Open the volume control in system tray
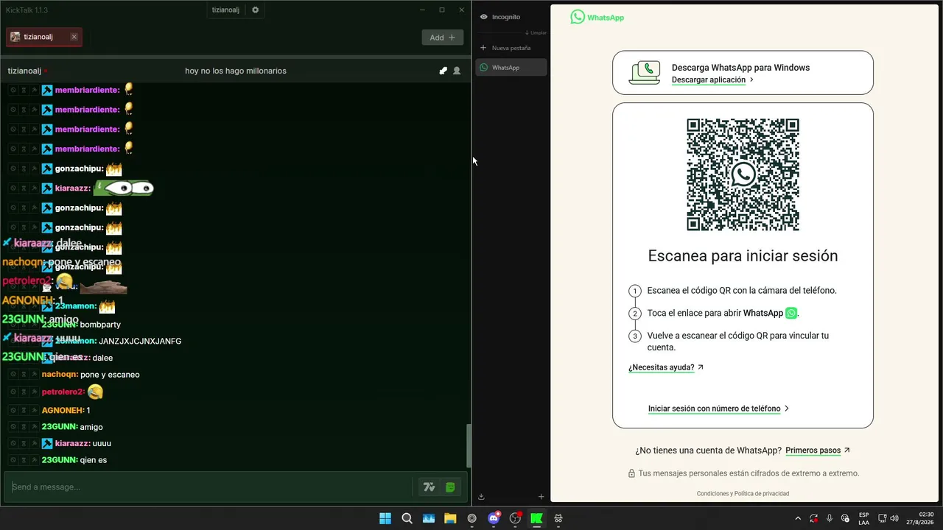Viewport: 943px width, 530px height. (894, 518)
